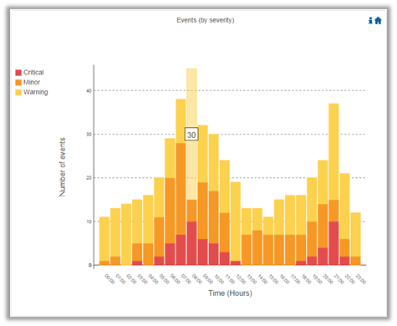Click the home icon in chart header

[378, 20]
